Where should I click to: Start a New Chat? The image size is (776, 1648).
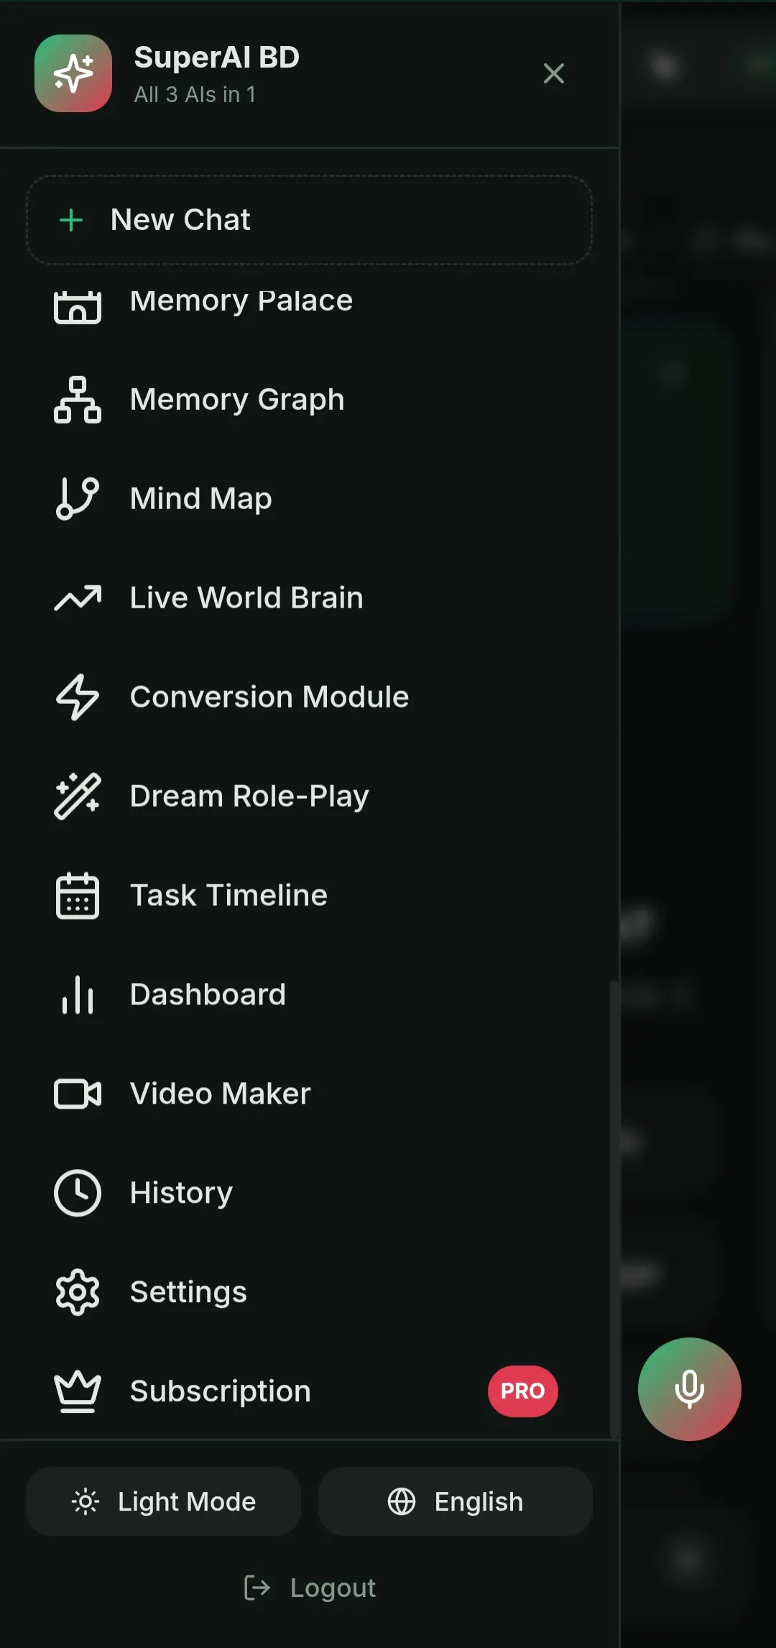pyautogui.click(x=309, y=220)
